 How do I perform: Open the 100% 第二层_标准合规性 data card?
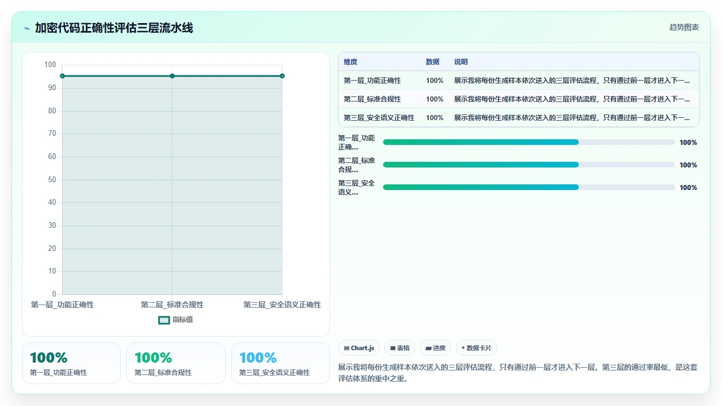(175, 363)
